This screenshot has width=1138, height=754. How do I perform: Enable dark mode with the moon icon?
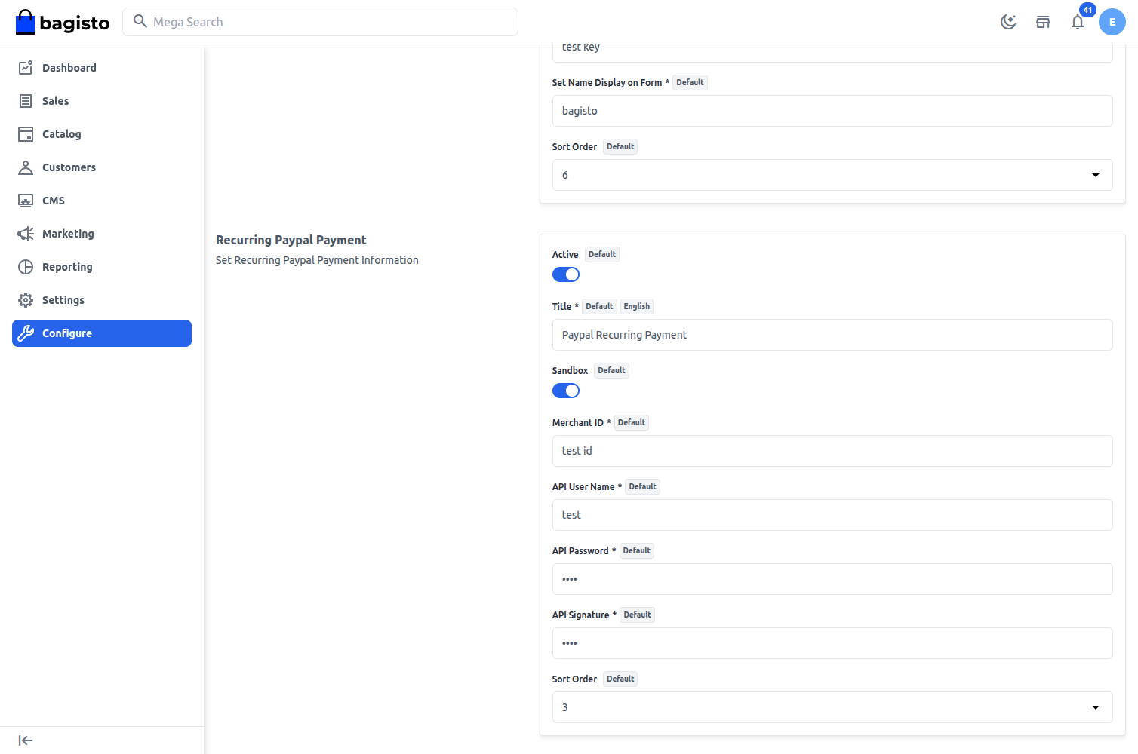click(1008, 22)
